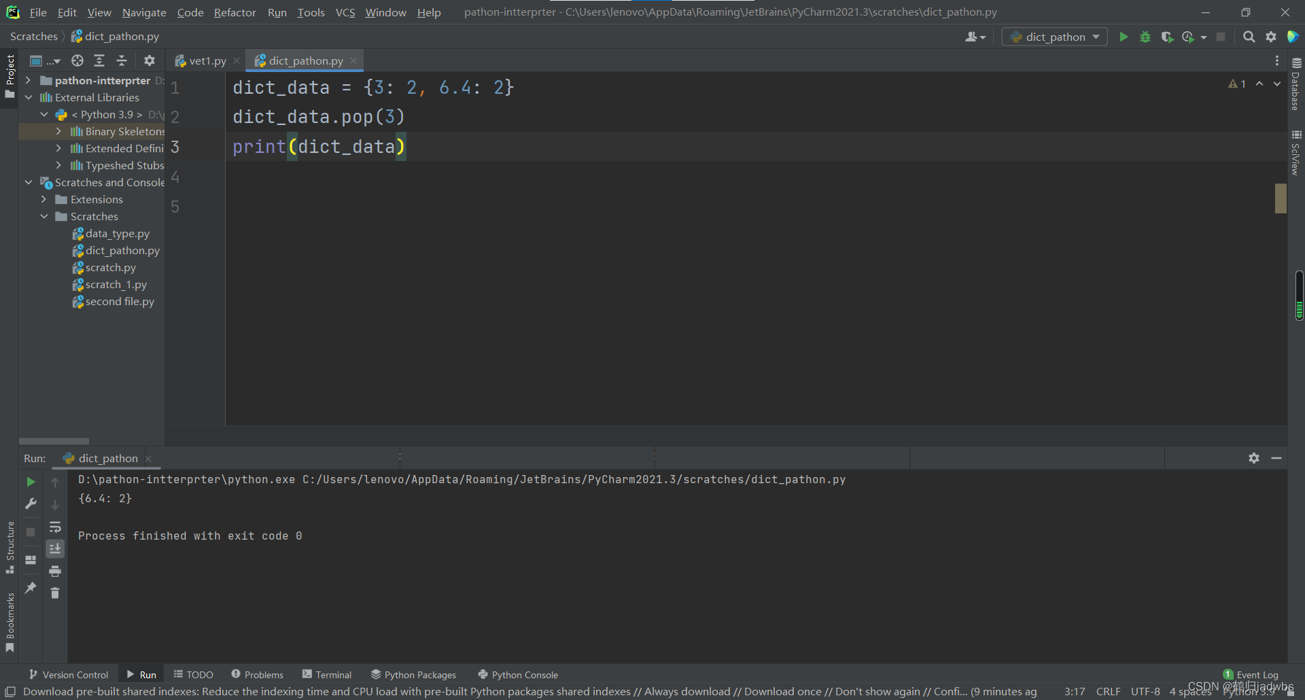The height and width of the screenshot is (700, 1305).
Task: Go up the stack trace arrow
Action: [55, 482]
